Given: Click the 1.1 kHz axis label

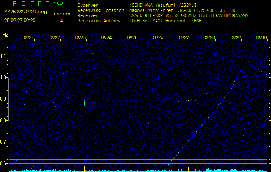Looking at the screenshot, I should pos(4,56).
